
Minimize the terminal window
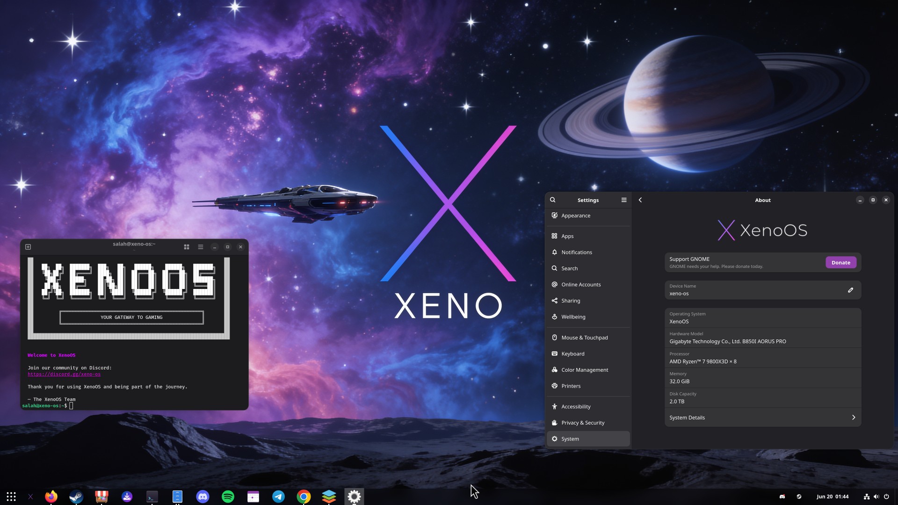[x=214, y=247]
